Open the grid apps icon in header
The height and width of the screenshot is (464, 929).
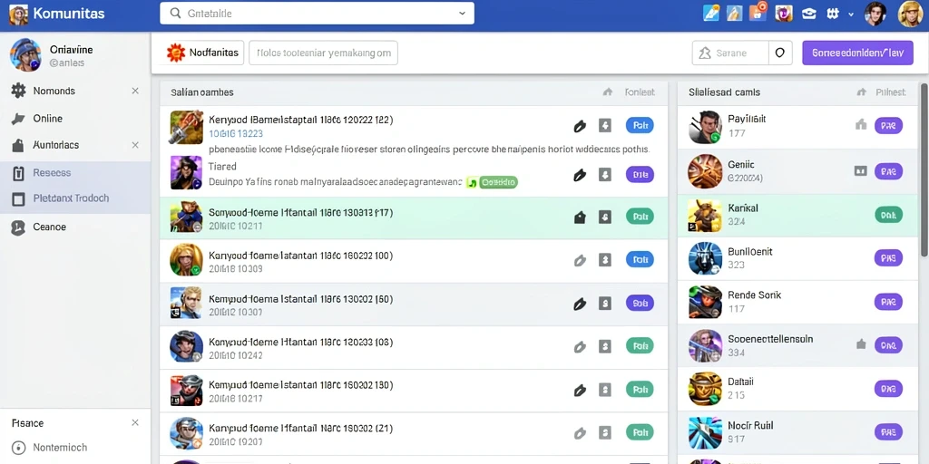click(x=833, y=14)
